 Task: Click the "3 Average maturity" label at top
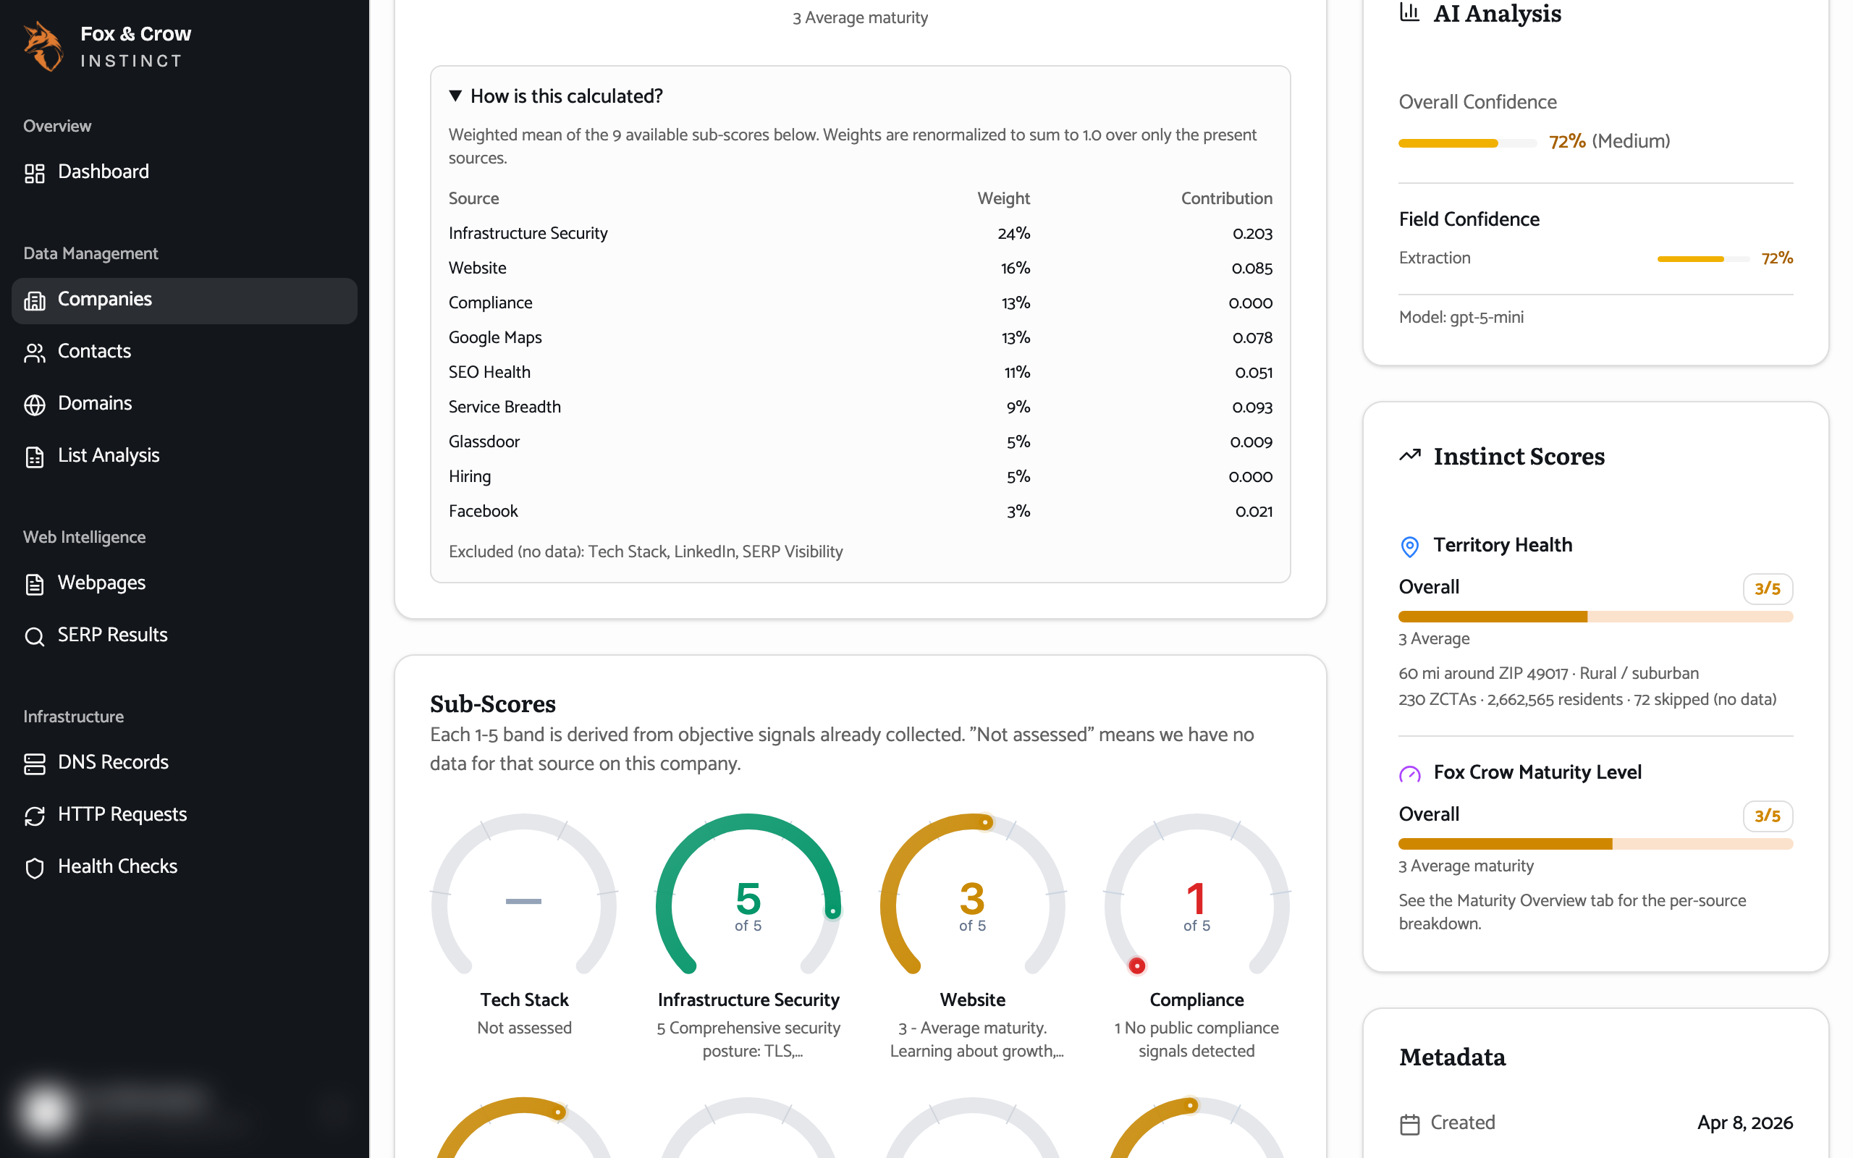pos(860,17)
